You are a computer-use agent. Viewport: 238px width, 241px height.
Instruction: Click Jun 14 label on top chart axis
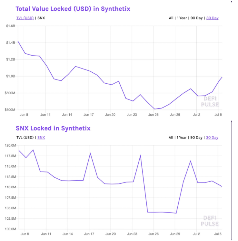coord(67,114)
